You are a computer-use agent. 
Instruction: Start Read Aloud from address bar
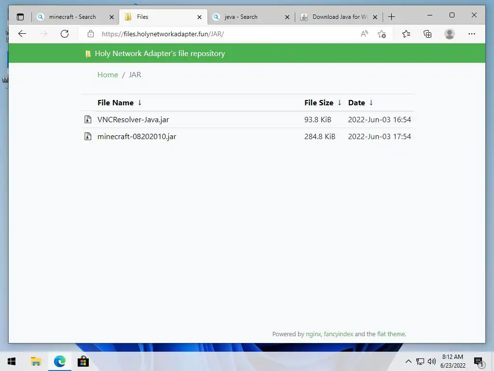point(364,34)
